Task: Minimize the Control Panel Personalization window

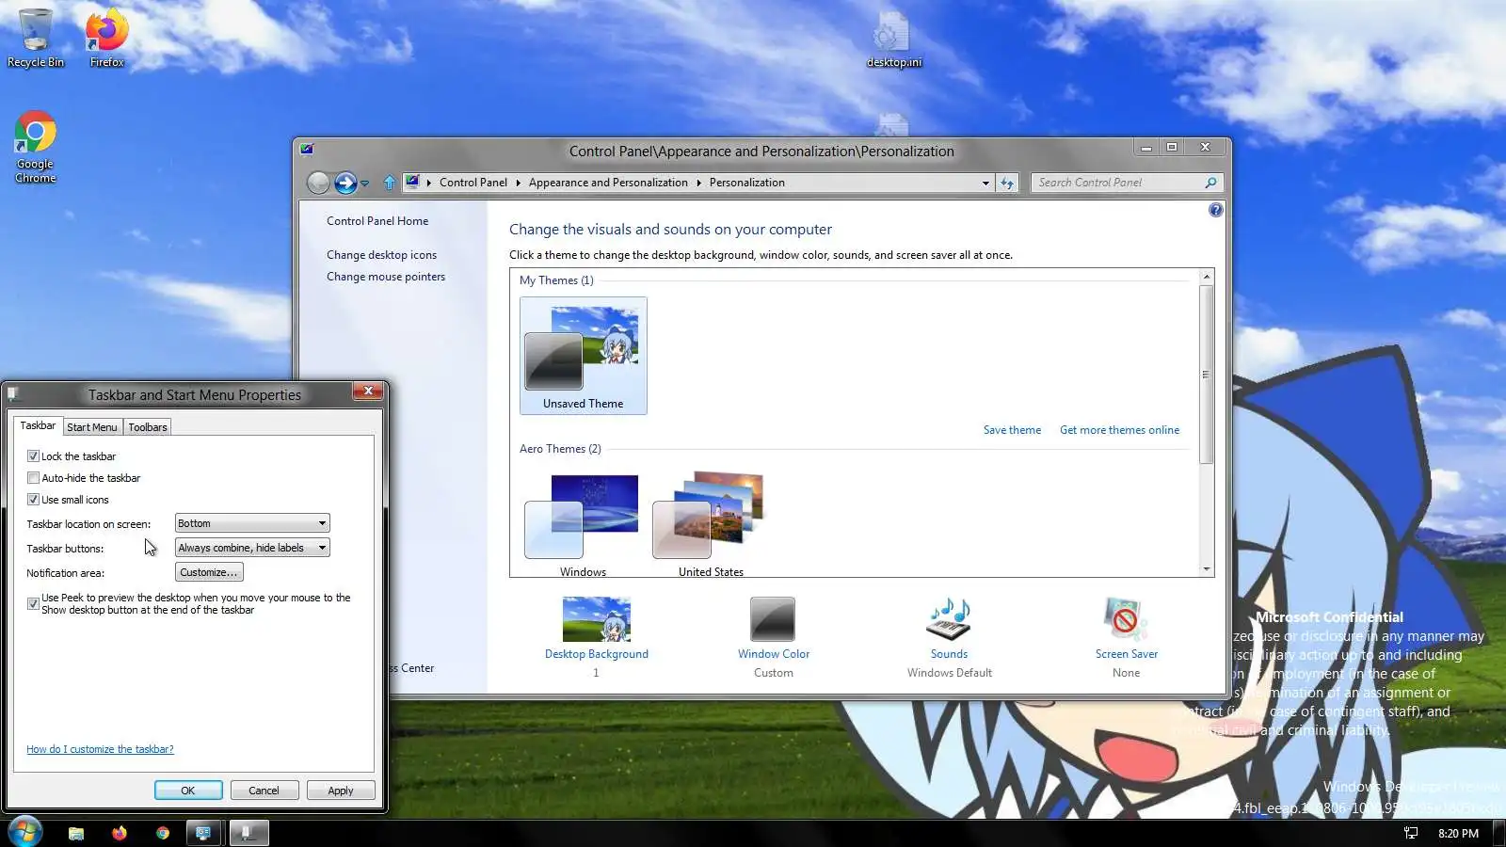Action: 1146,148
